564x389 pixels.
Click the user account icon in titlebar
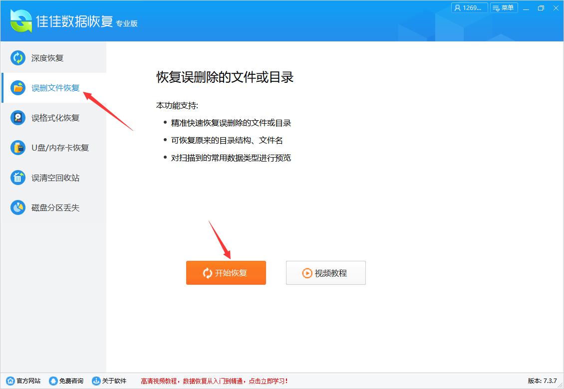(x=458, y=7)
